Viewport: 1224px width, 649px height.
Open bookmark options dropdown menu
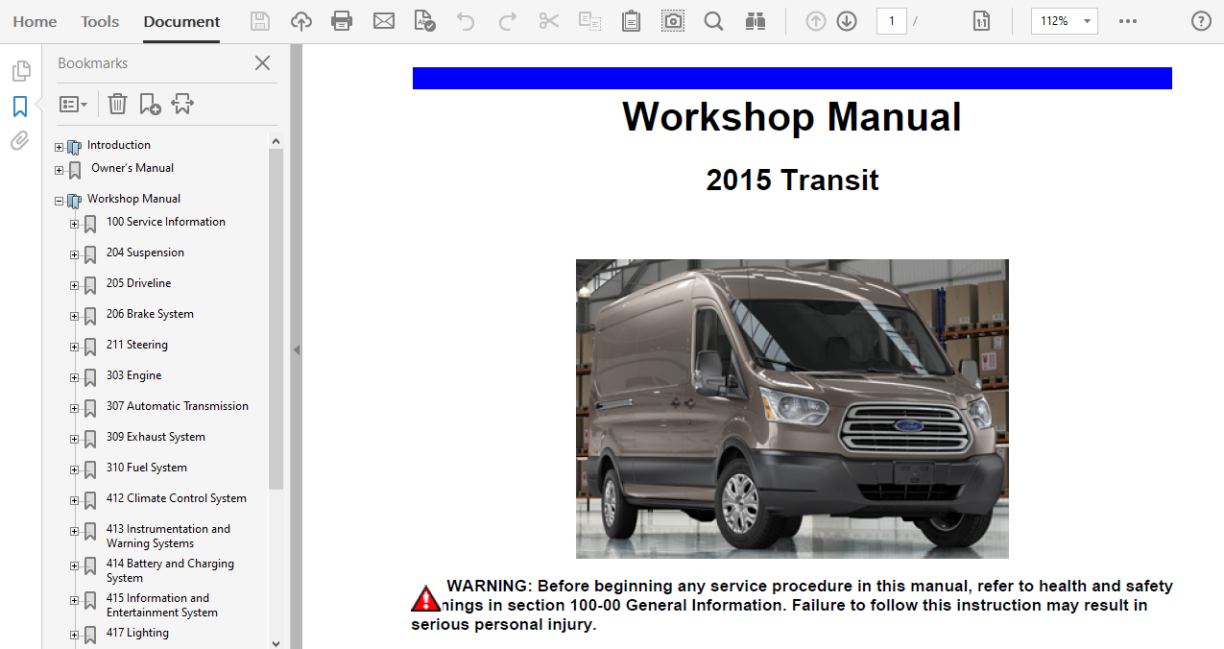pos(74,104)
